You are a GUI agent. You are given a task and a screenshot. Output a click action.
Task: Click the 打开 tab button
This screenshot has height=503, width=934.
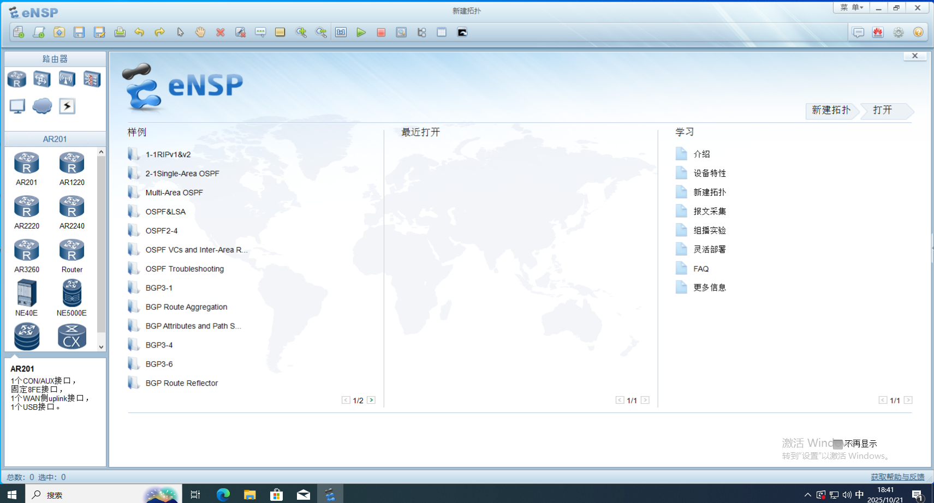click(882, 110)
